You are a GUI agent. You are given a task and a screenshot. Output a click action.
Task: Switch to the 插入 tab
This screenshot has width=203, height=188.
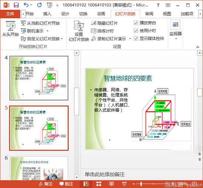(x=47, y=14)
